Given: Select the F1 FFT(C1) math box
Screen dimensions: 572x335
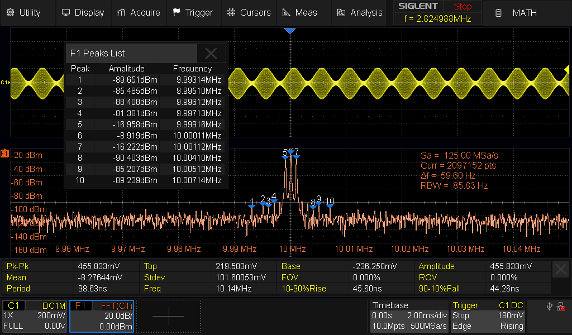Looking at the screenshot, I should (x=102, y=316).
